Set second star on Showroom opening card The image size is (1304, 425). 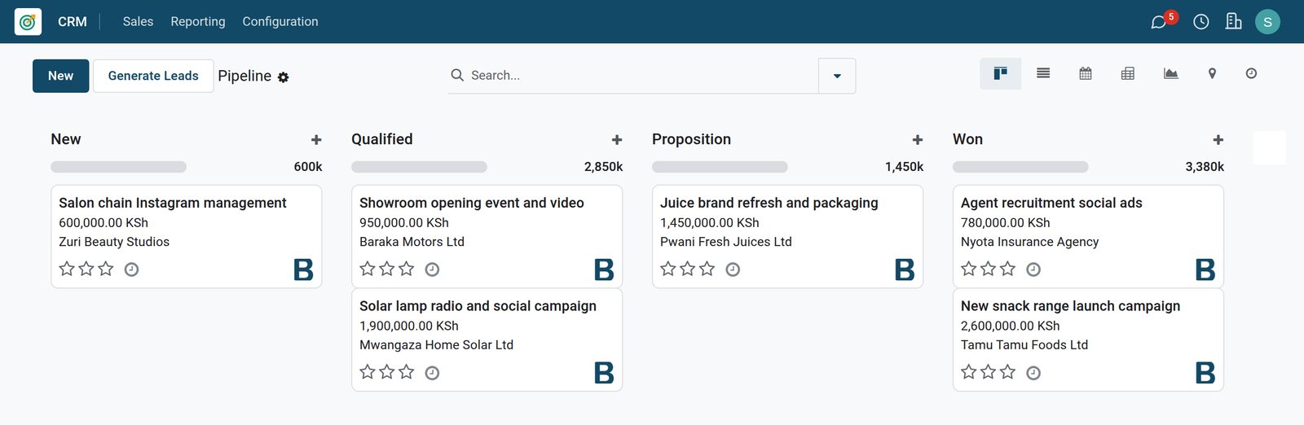pyautogui.click(x=387, y=269)
